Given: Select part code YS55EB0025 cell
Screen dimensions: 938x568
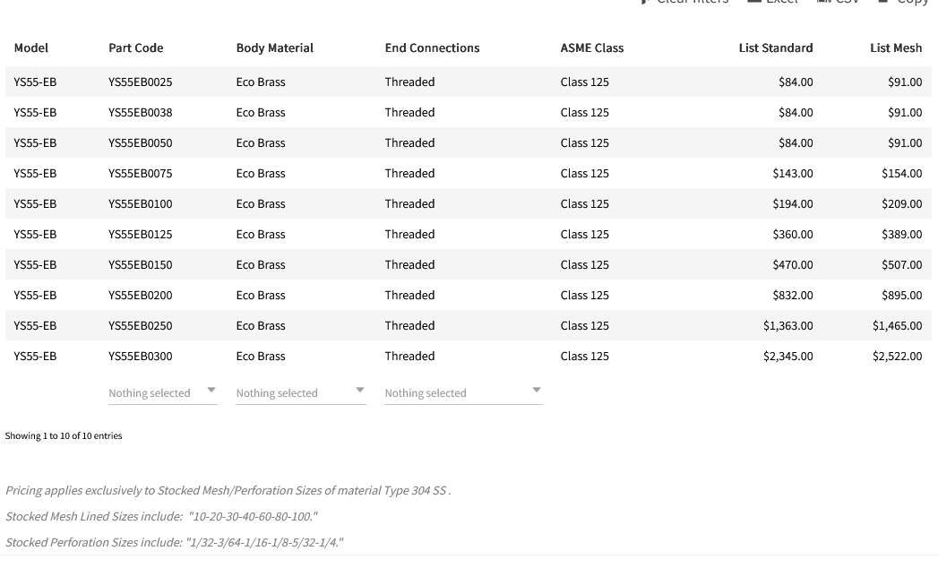Looking at the screenshot, I should (141, 82).
